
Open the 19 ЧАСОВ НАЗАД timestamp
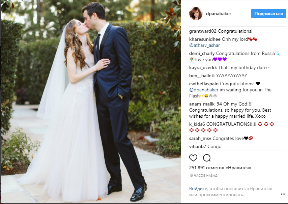coord(203,176)
